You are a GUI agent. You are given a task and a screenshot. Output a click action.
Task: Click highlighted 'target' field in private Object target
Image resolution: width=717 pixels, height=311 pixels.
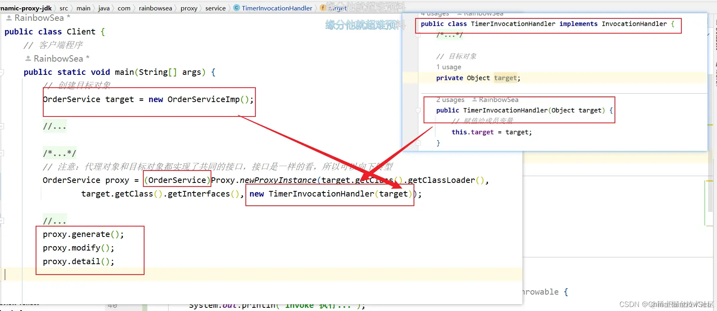click(x=505, y=78)
